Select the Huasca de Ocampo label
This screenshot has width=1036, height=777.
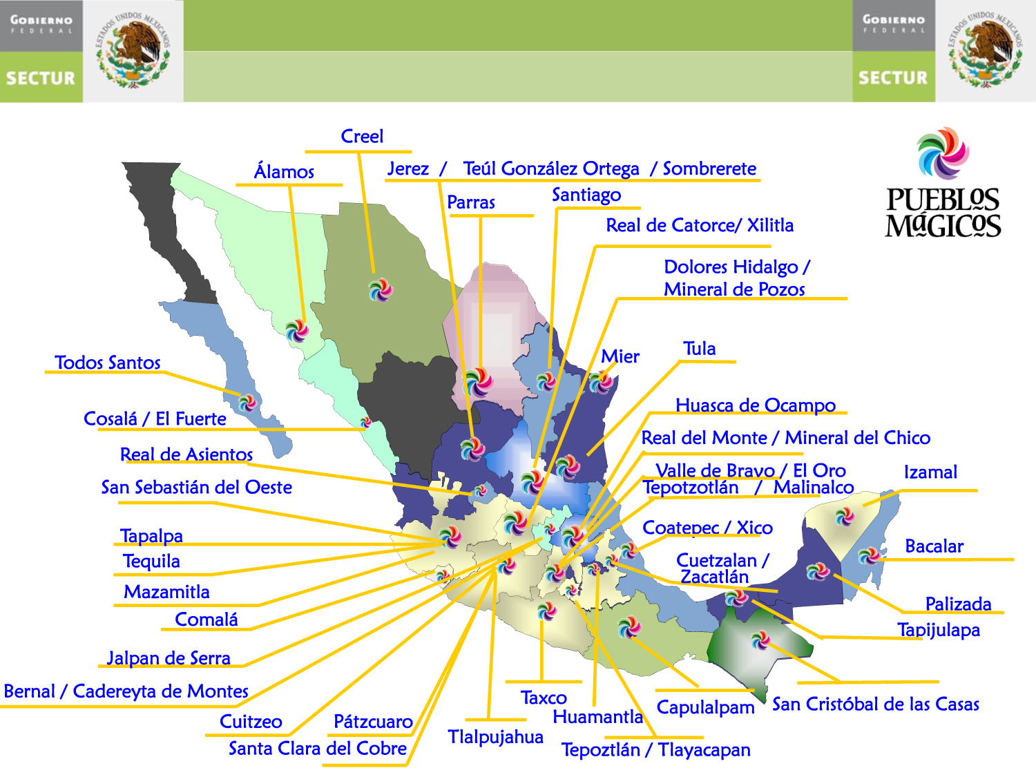click(755, 405)
